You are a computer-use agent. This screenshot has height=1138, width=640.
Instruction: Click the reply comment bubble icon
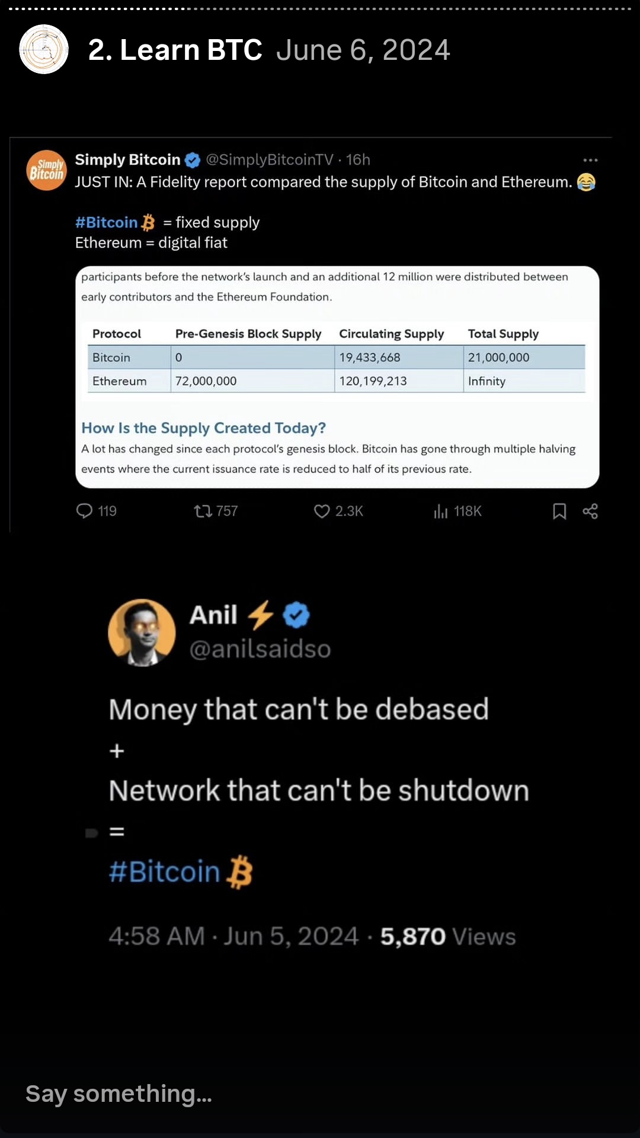[85, 511]
